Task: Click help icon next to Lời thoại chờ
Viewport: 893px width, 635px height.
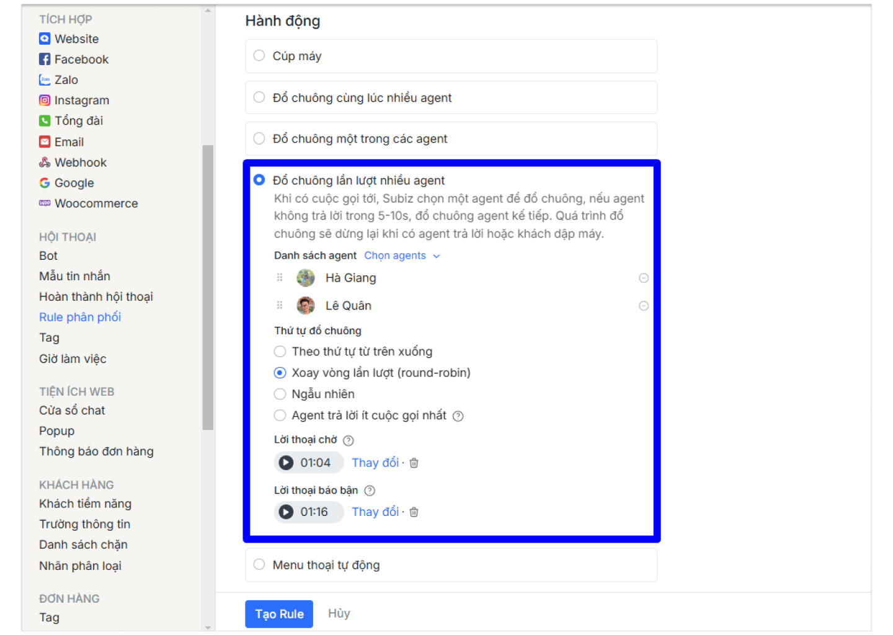Action: (x=349, y=440)
